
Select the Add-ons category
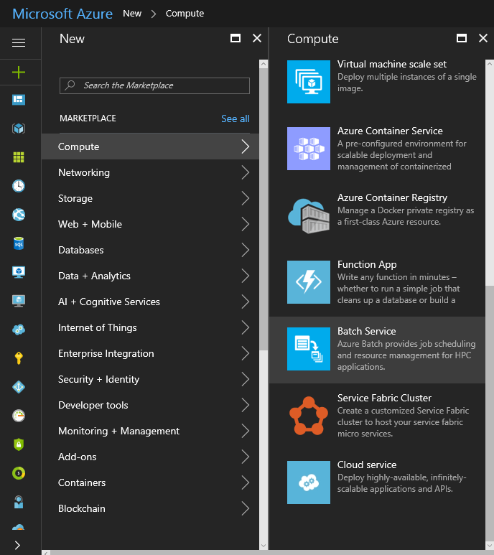[x=150, y=457]
